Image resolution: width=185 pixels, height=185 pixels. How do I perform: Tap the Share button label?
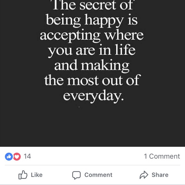160,175
